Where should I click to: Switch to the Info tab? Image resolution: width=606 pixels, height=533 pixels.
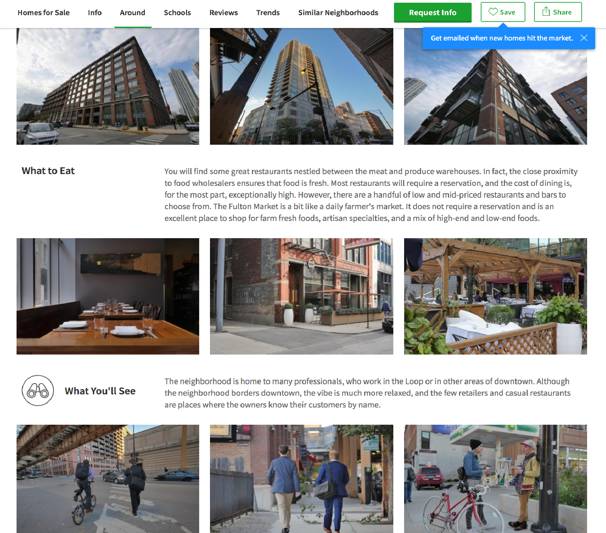coord(95,12)
